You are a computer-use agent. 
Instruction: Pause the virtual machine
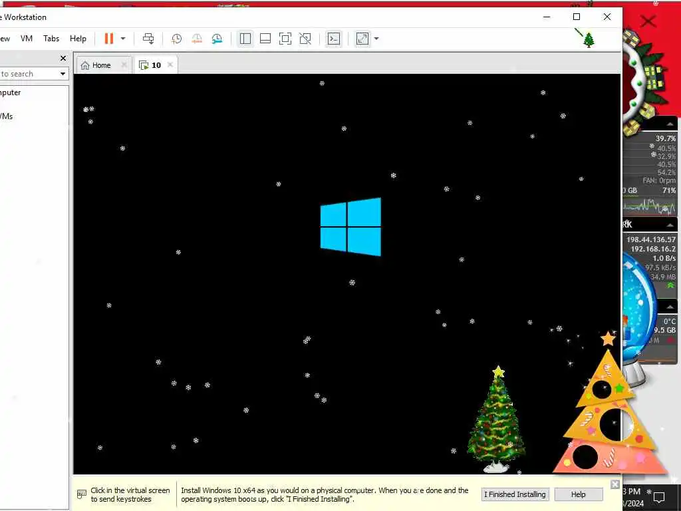(x=108, y=39)
